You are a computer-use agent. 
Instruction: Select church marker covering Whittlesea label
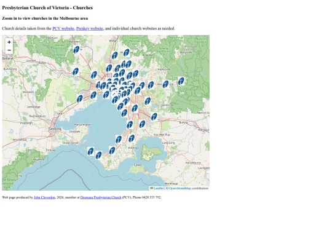click(127, 53)
